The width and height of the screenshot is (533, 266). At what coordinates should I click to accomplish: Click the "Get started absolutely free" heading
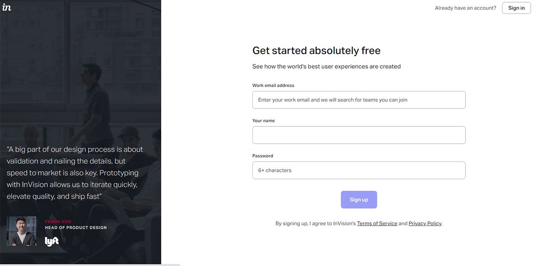click(316, 51)
